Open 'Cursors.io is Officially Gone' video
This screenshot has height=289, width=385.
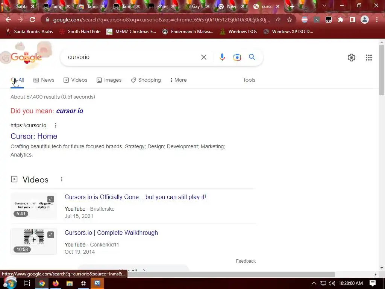(x=135, y=197)
